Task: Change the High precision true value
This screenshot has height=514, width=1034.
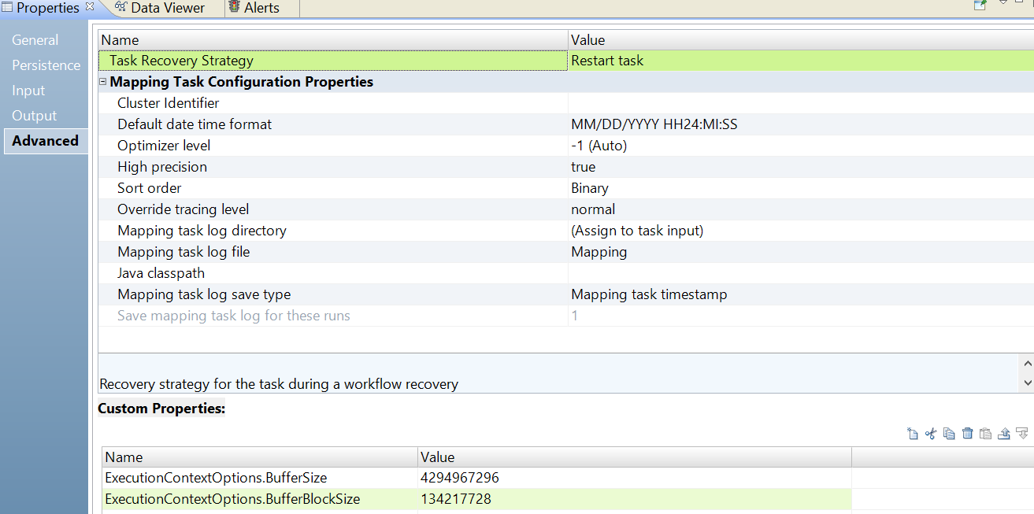Action: [x=801, y=167]
